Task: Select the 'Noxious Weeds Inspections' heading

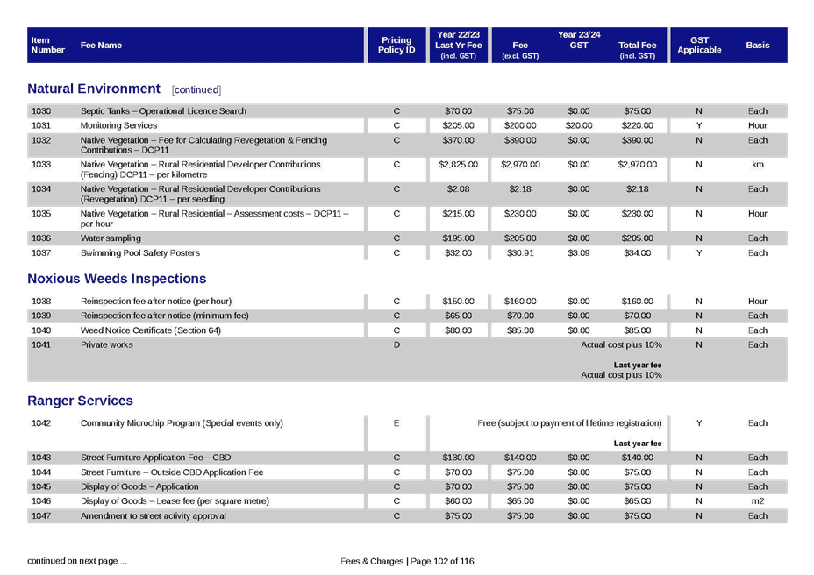Action: click(x=117, y=279)
